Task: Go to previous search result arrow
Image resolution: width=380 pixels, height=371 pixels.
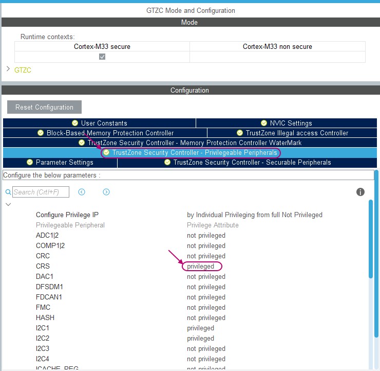Action: coord(82,192)
